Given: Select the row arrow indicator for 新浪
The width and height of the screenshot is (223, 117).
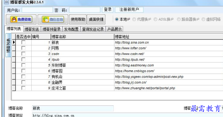Looking at the screenshot, I should (x=14, y=42).
